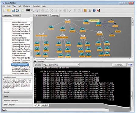
Task: Switch to the HQ_R1 console tab
Action: (x=37, y=105)
